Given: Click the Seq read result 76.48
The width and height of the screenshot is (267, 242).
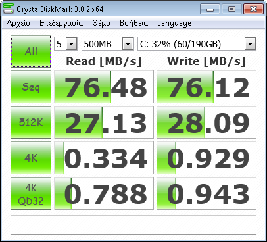Looking at the screenshot, I should pyautogui.click(x=104, y=87).
